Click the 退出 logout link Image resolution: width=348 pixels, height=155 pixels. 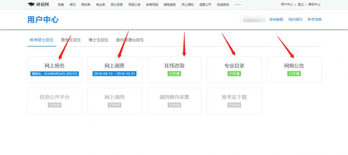point(300,5)
